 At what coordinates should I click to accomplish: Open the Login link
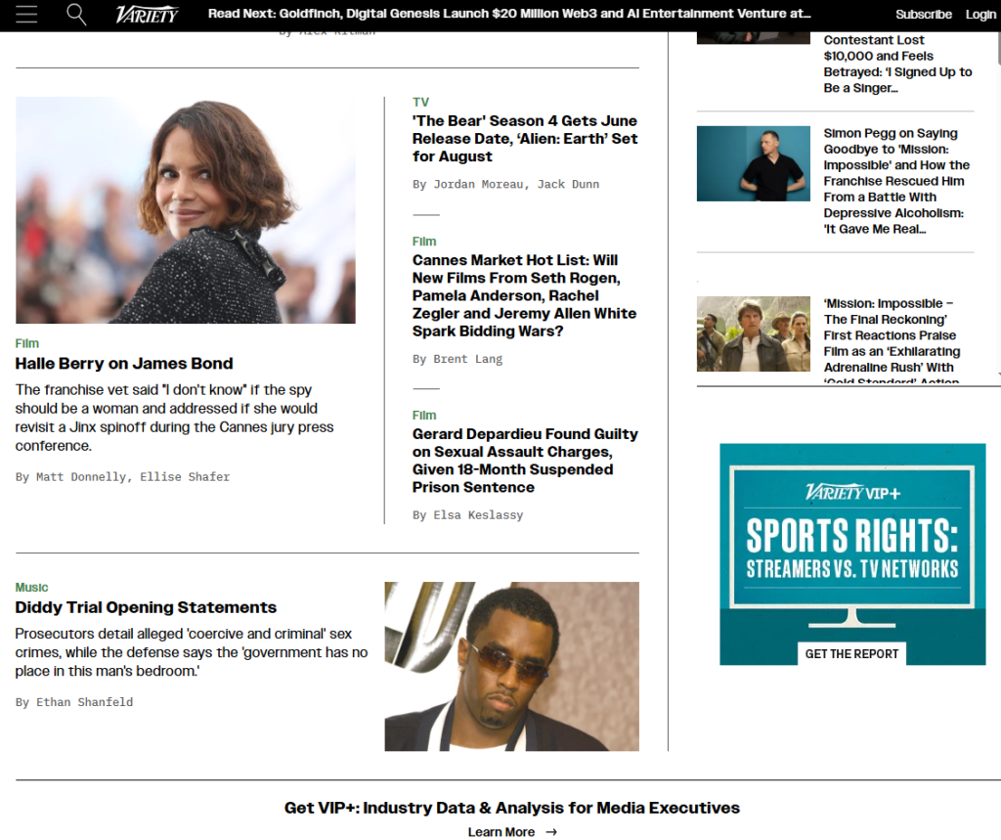coord(979,14)
